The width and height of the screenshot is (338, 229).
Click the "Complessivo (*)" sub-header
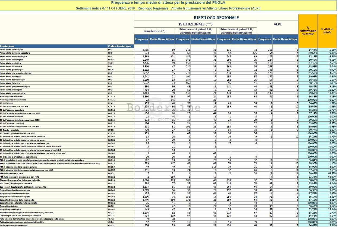click(154, 31)
